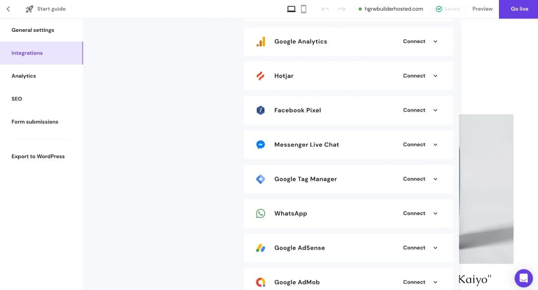Click the rocket Start guide icon
The image size is (538, 290).
point(29,9)
